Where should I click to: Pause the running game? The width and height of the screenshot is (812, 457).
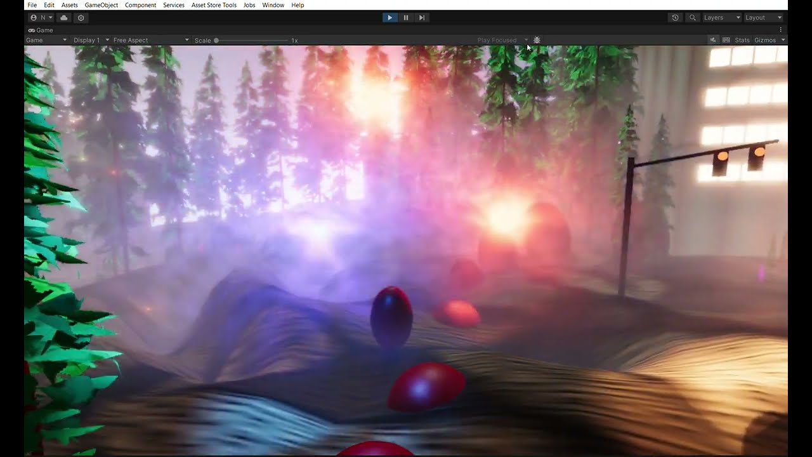[406, 18]
